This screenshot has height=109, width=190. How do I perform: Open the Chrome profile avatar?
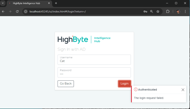coord(178,12)
